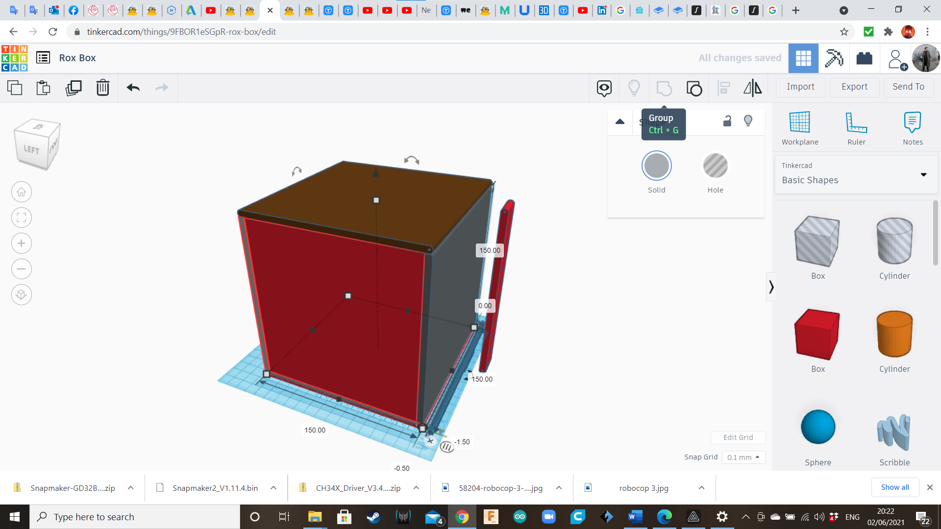Click the Import button

(800, 87)
